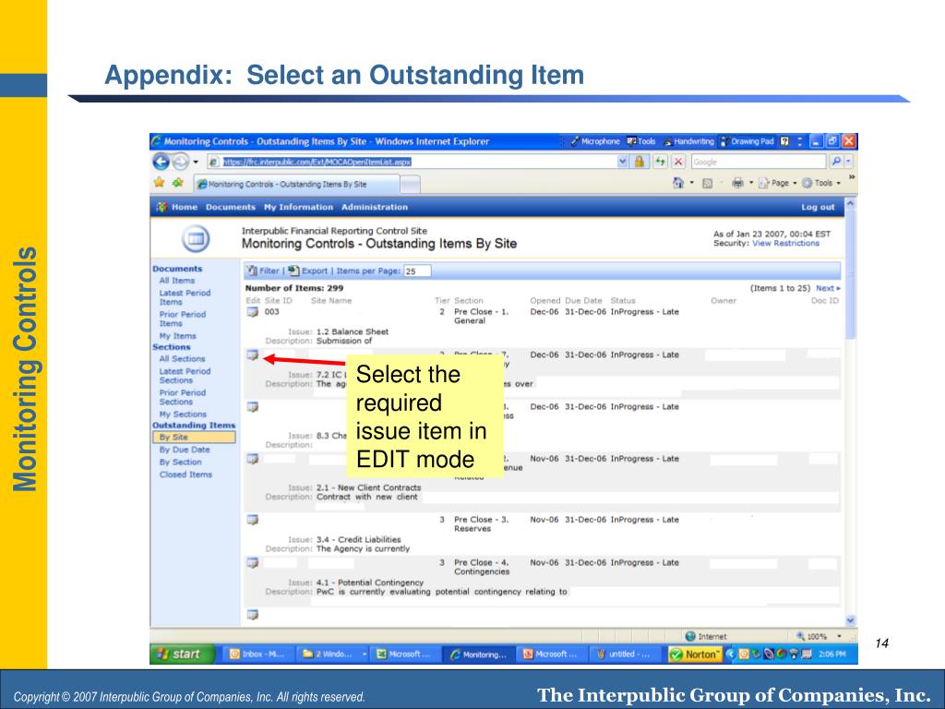Click the RSS Feeds toolbar icon
The width and height of the screenshot is (945, 709).
708,183
